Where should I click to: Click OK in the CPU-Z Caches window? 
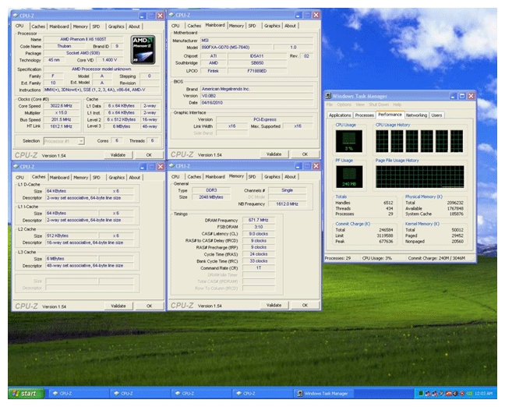tap(149, 306)
